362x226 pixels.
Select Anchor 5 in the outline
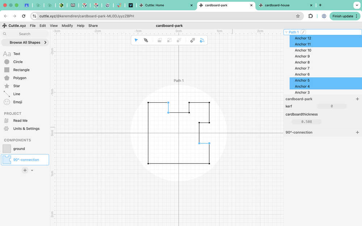pyautogui.click(x=326, y=81)
